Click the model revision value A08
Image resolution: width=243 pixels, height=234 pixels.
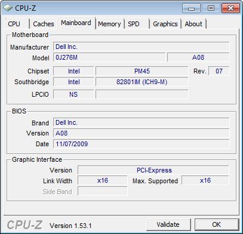click(198, 57)
